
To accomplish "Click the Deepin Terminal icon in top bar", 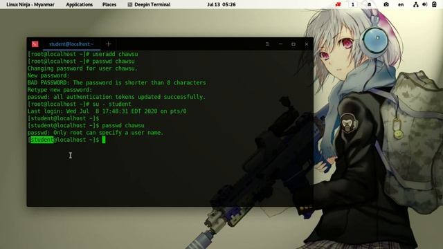I will [130, 5].
